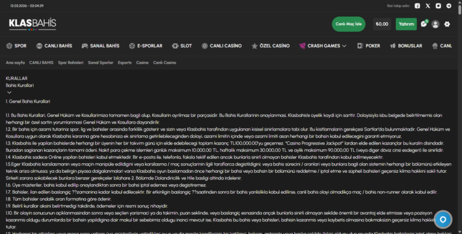Open the settings gear icon
Viewport: 462px width, 234px height.
point(447,24)
